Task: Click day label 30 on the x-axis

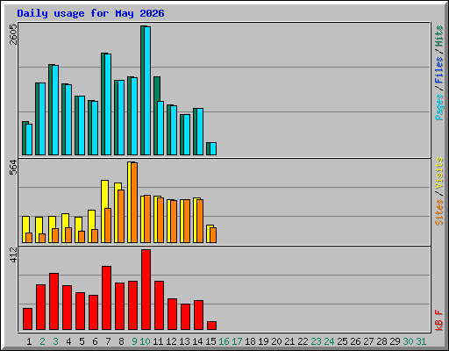Action: 408,341
